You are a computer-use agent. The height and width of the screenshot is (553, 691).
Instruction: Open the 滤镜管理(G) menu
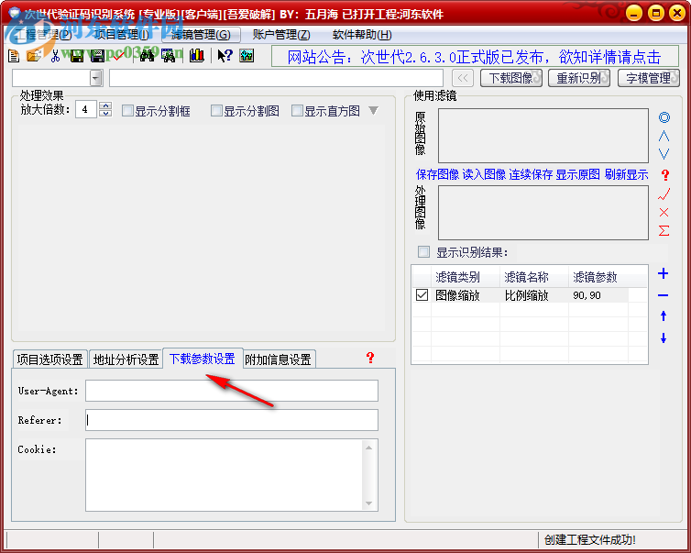pyautogui.click(x=201, y=35)
